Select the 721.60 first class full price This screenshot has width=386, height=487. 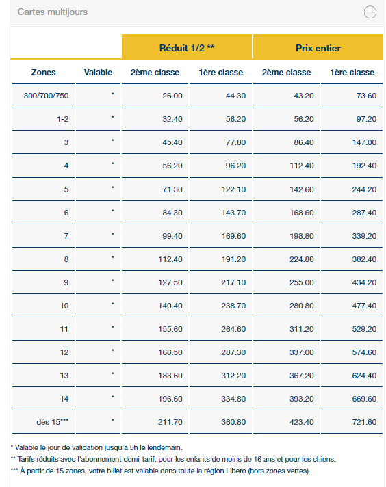364,422
